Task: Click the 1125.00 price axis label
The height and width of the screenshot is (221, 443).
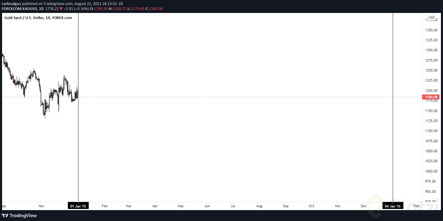Action: (431, 121)
